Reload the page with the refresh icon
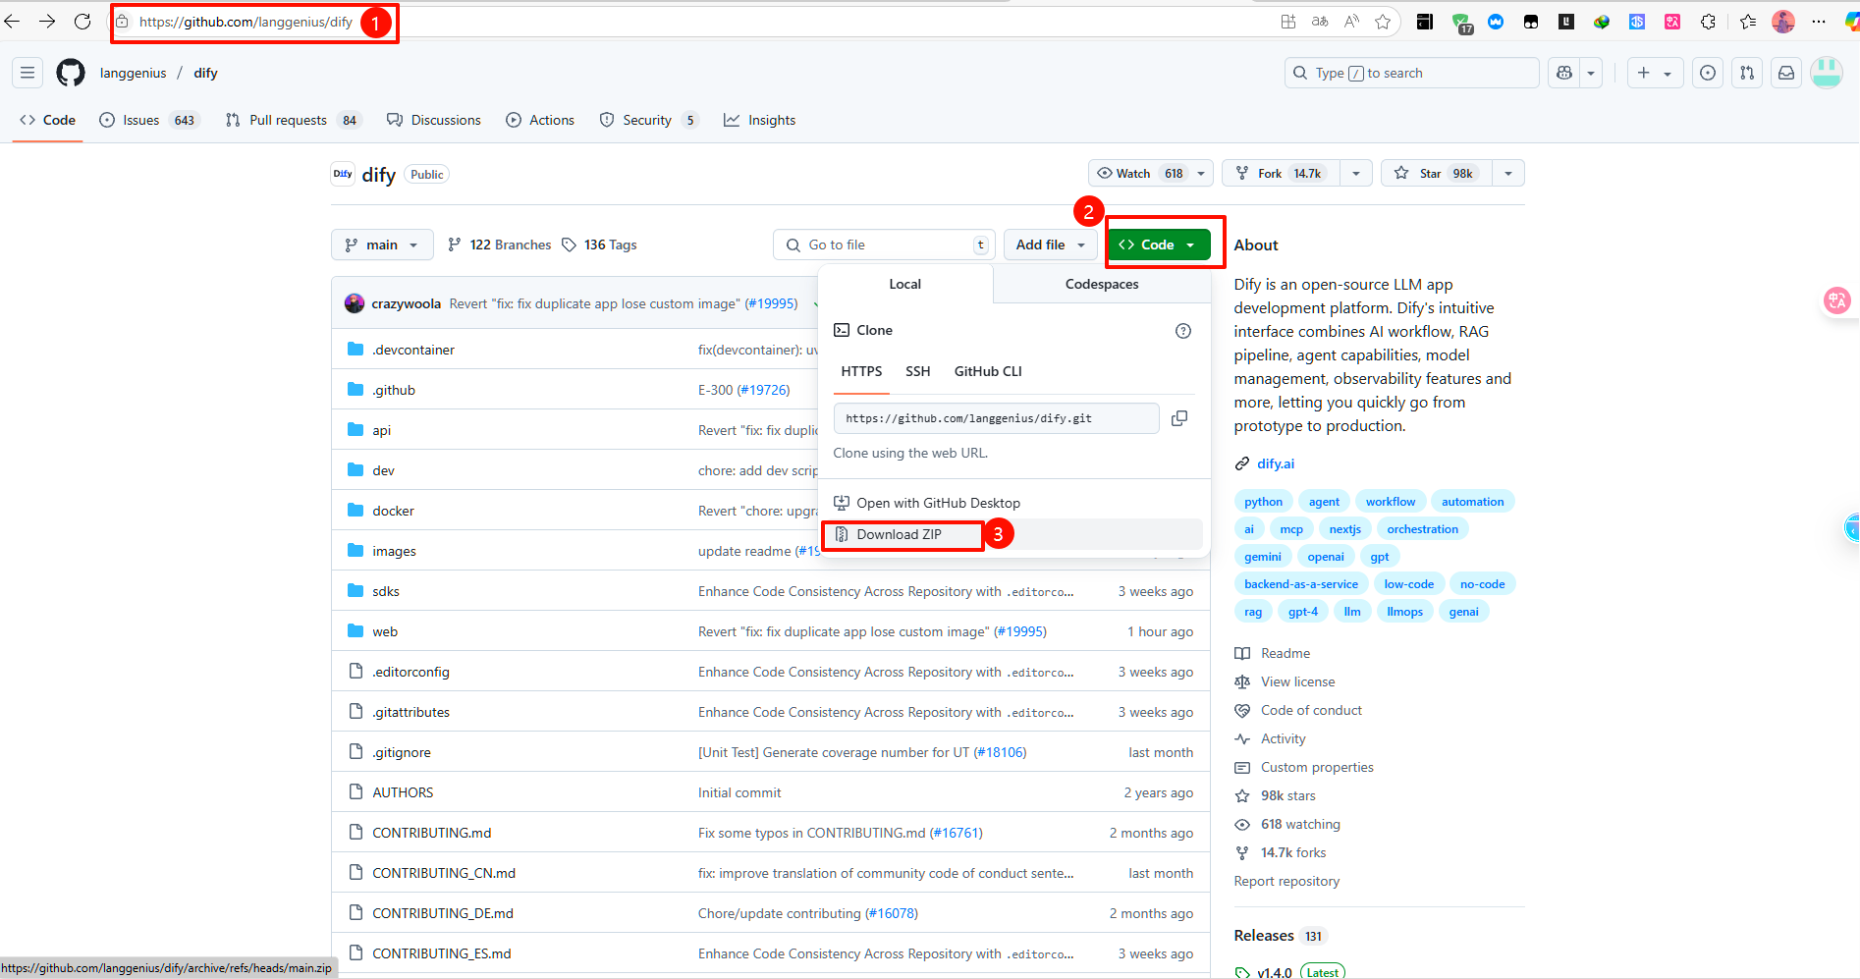The image size is (1860, 979). click(82, 21)
